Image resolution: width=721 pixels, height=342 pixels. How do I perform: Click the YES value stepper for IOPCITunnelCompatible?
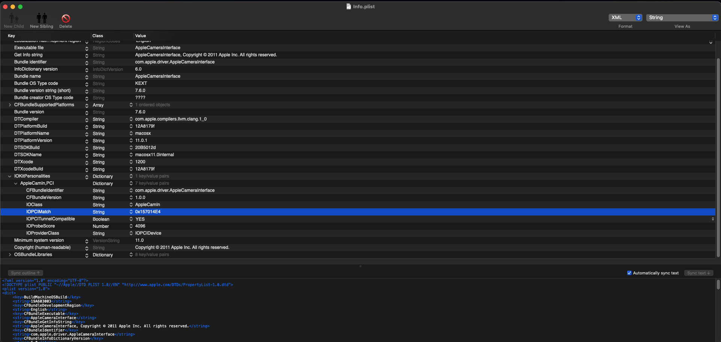click(712, 219)
